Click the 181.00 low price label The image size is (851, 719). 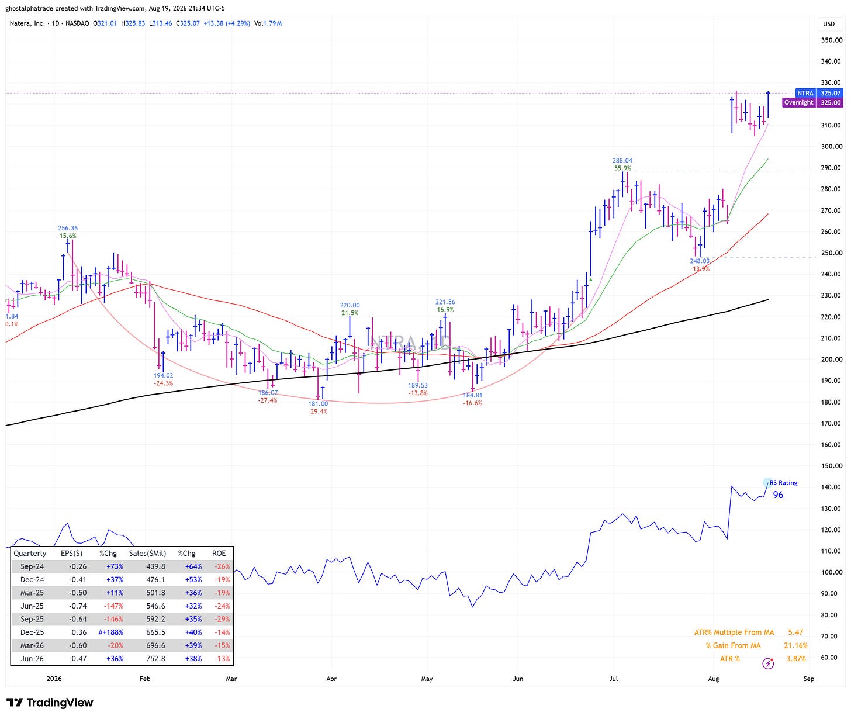[x=319, y=403]
